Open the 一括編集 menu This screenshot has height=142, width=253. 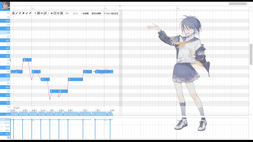coord(85,13)
